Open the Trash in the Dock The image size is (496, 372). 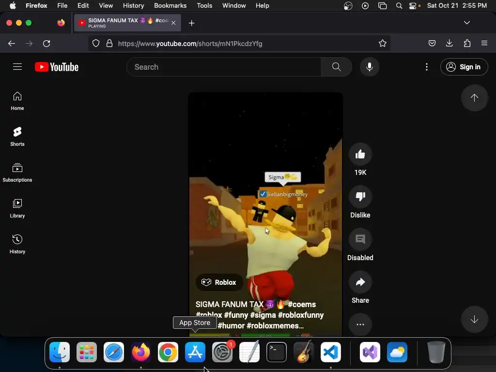[436, 352]
